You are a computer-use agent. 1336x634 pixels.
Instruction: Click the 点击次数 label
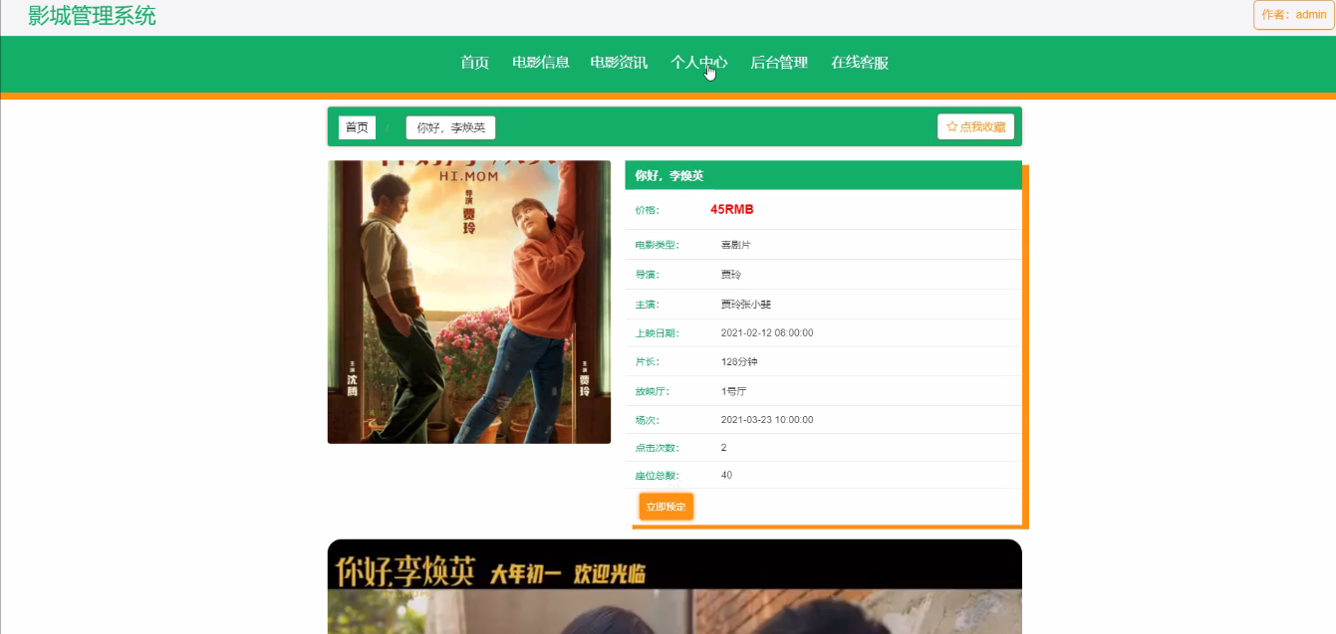click(x=657, y=448)
